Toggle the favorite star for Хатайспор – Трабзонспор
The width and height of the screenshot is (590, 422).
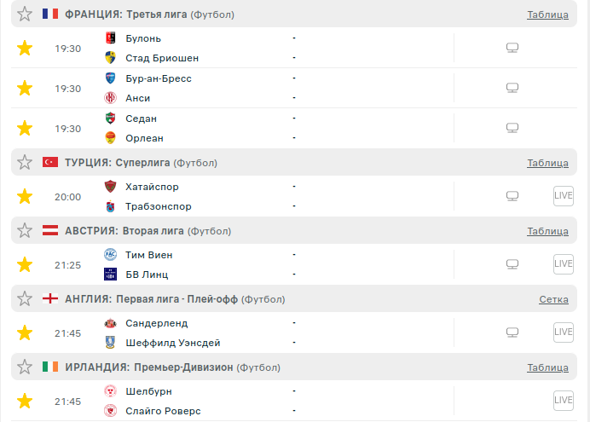pyautogui.click(x=25, y=197)
